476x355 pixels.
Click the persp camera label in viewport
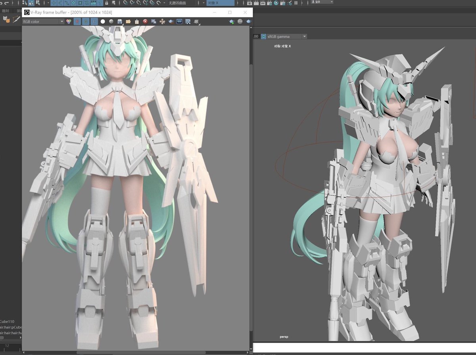pyautogui.click(x=284, y=337)
